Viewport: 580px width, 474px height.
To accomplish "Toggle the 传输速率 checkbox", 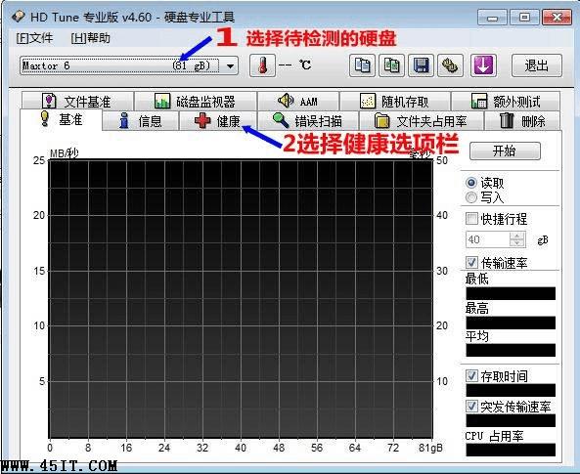I will [x=471, y=263].
